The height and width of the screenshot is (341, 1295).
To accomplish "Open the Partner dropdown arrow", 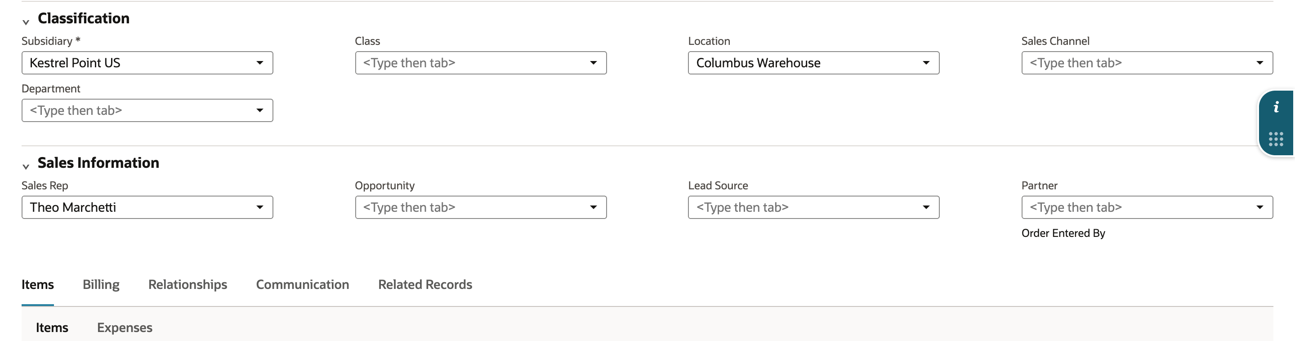I will click(x=1260, y=207).
